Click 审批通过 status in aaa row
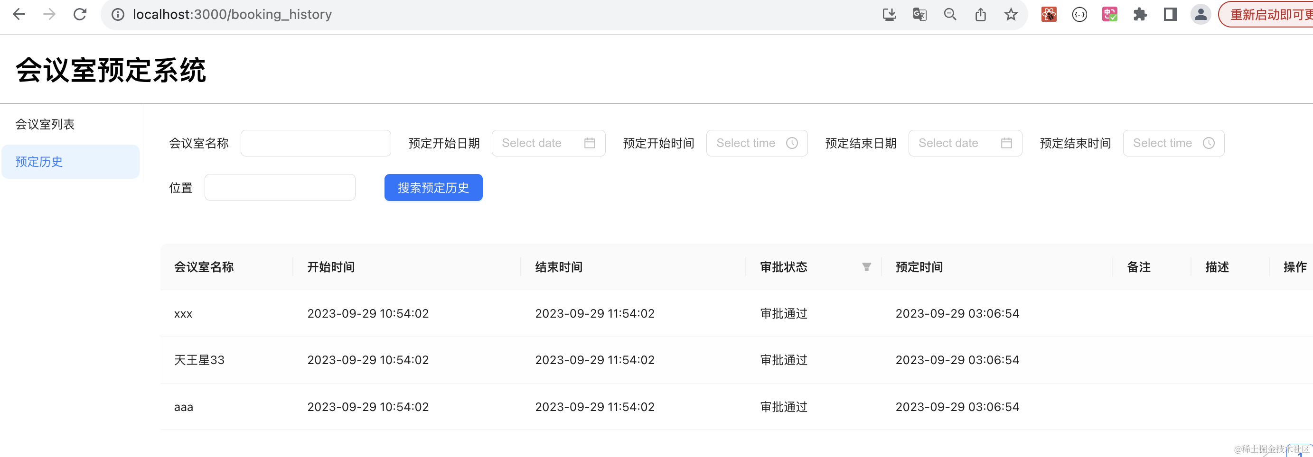 [x=784, y=407]
